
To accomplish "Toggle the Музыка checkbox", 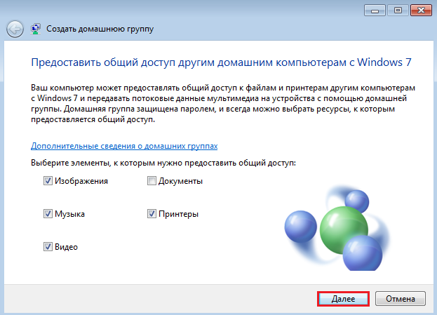I will pyautogui.click(x=48, y=214).
